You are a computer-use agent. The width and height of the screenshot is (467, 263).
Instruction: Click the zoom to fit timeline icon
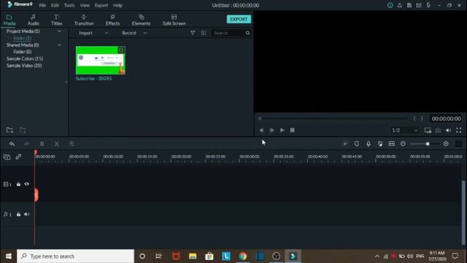pos(392,144)
